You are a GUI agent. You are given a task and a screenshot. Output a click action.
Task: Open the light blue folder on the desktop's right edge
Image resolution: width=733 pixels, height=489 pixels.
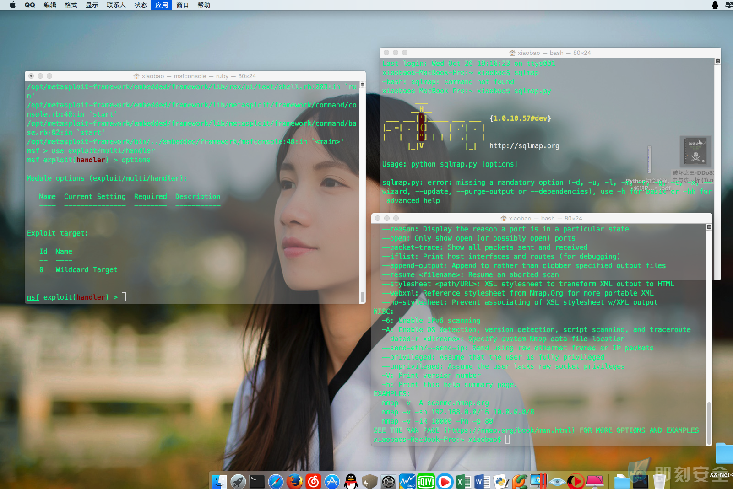(x=725, y=453)
